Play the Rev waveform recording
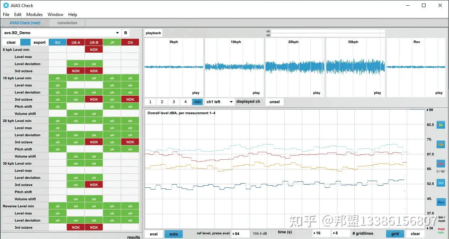Screen dimensions: 449x239 click(439, 93)
